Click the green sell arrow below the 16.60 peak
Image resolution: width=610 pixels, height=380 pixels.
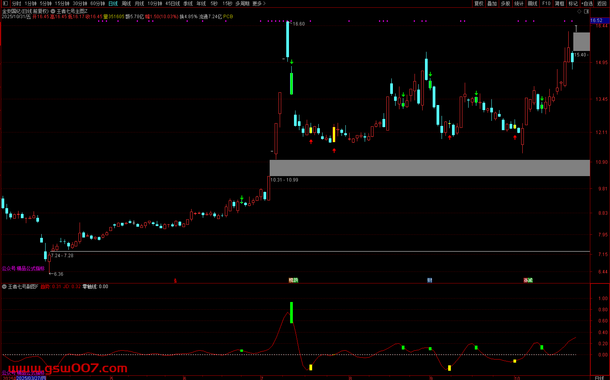point(292,62)
